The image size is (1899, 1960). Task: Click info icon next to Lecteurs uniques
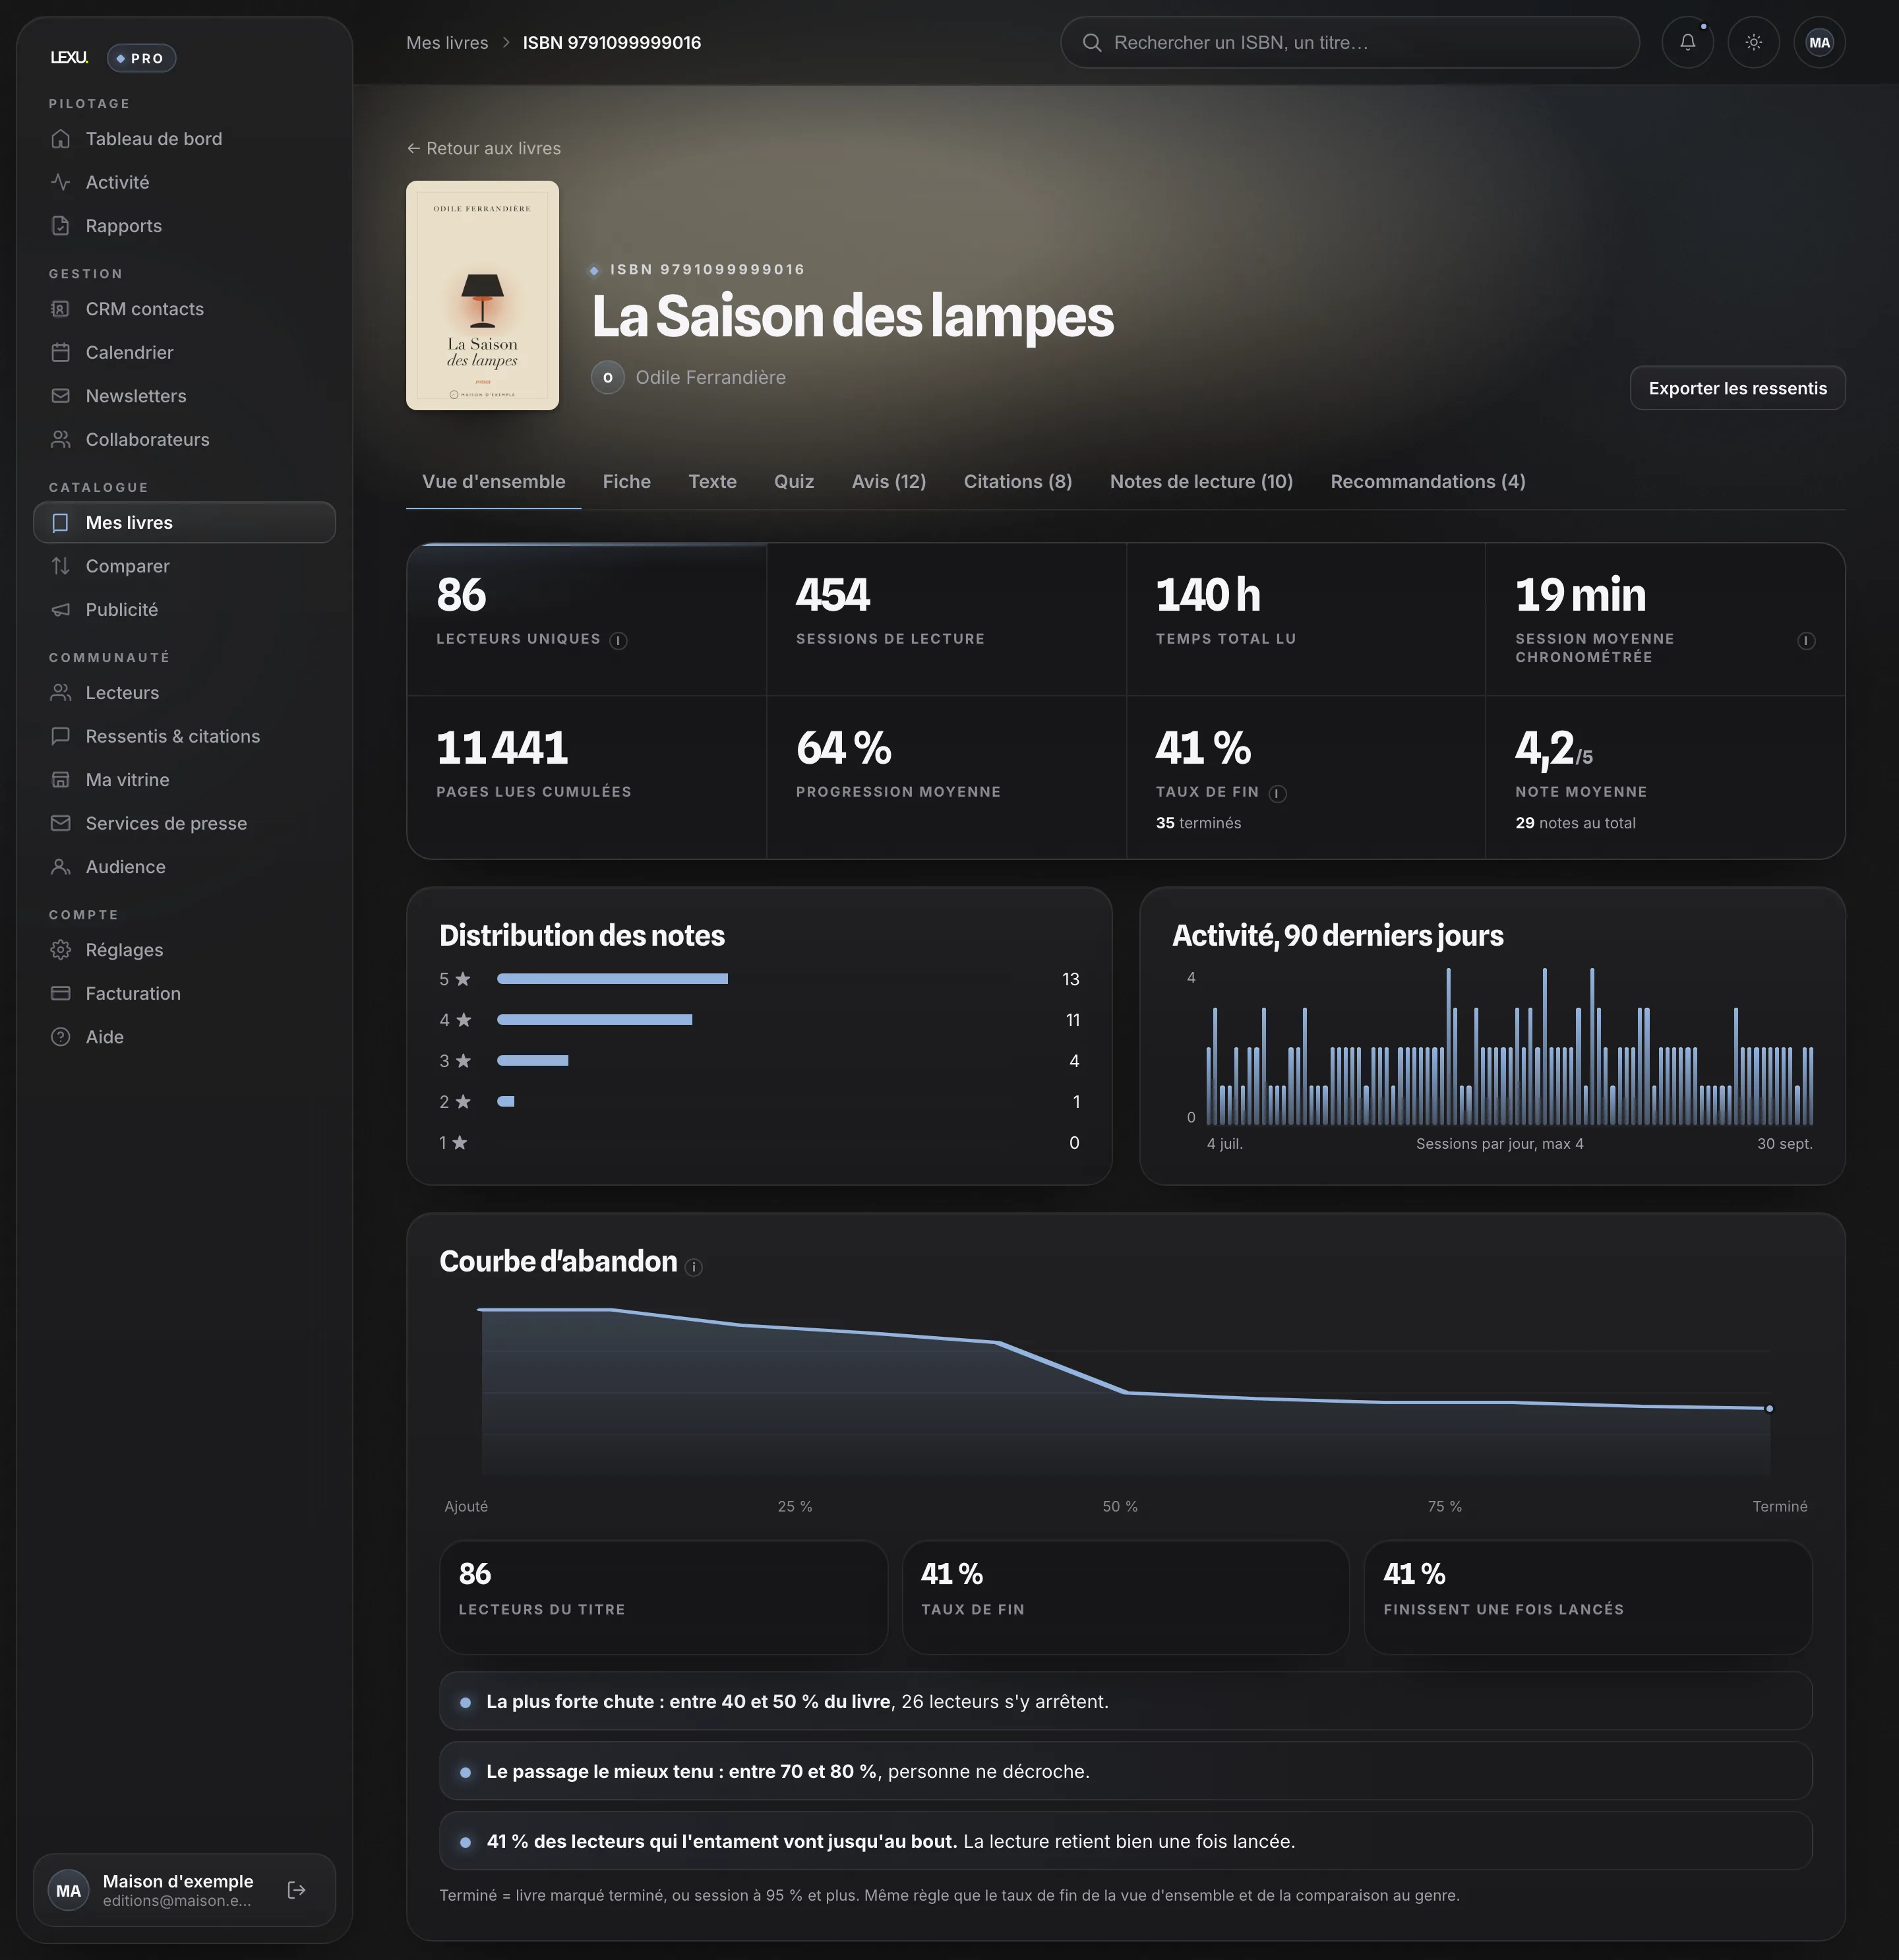point(619,641)
